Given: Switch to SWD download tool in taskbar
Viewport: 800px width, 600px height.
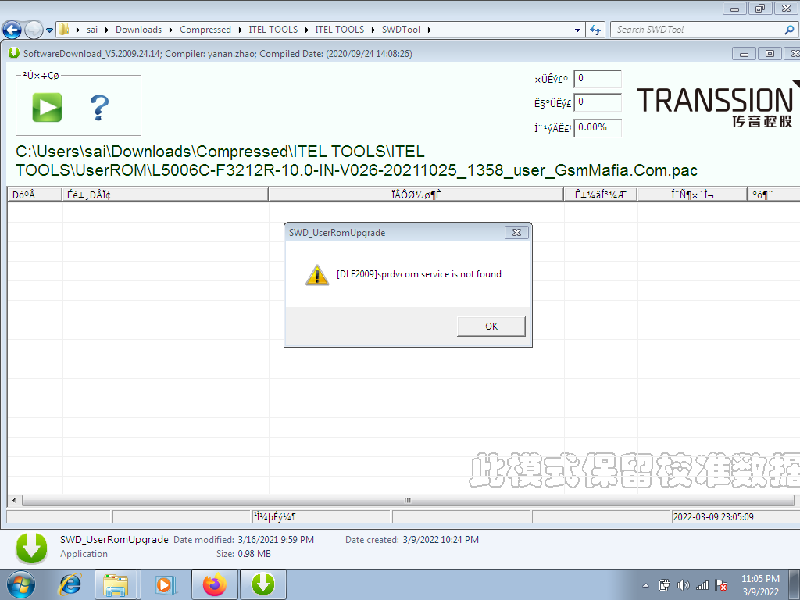Looking at the screenshot, I should pyautogui.click(x=263, y=584).
